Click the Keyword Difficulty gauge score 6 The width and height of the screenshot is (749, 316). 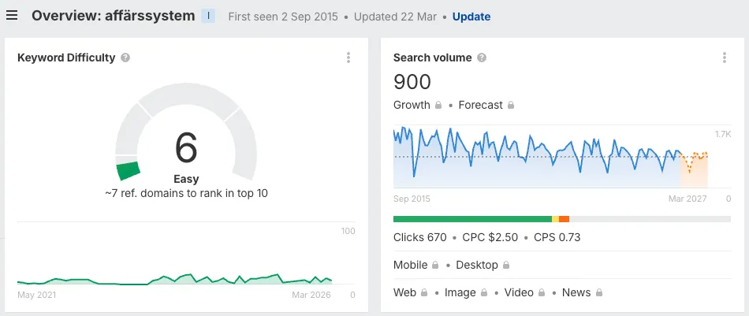pyautogui.click(x=186, y=147)
